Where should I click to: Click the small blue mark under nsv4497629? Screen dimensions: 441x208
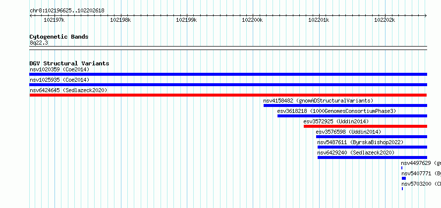pyautogui.click(x=402, y=168)
